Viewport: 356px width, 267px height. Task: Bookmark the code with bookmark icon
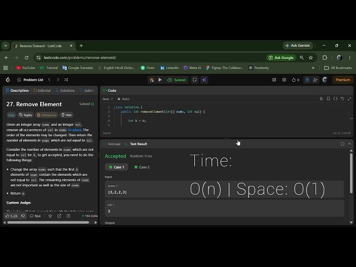click(328, 98)
